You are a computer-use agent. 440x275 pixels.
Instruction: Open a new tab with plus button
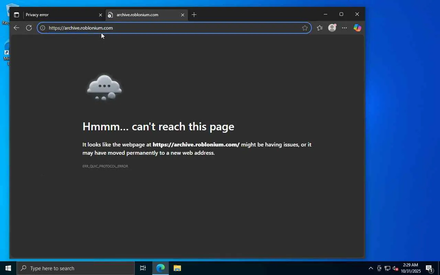[x=194, y=14]
